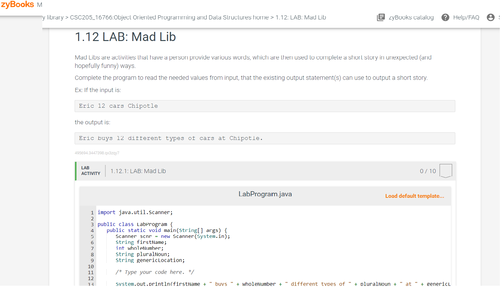
Task: Click the Help/FAQ question mark icon
Action: point(445,18)
